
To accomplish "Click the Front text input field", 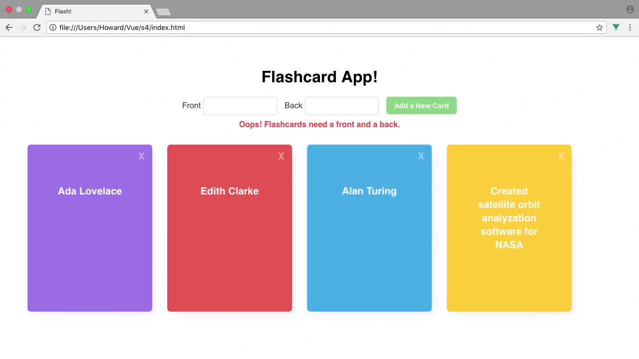I will pos(240,106).
